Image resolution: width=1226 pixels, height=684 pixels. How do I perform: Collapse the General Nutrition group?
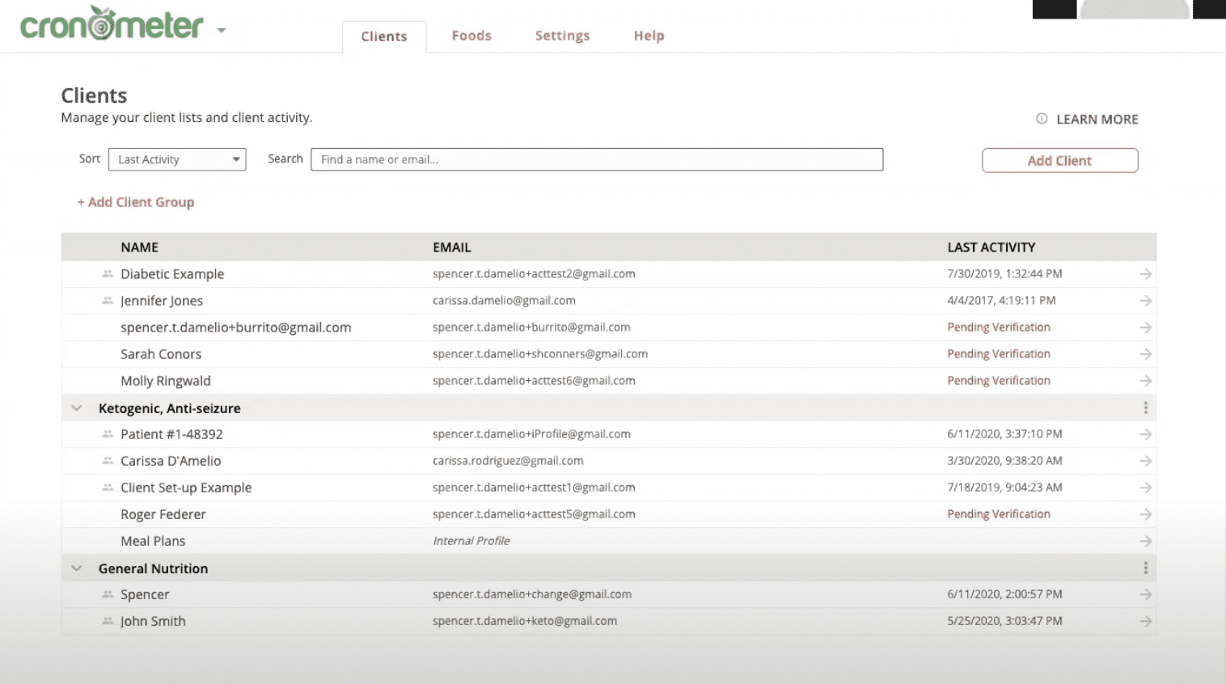[x=77, y=568]
